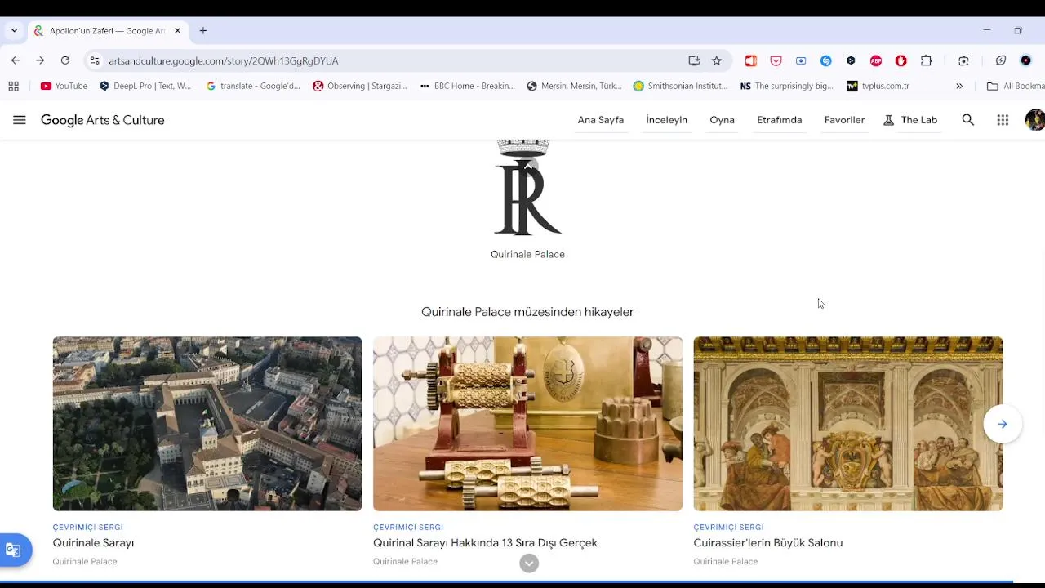The image size is (1045, 588).
Task: Open the Cuirassier fresco hall thumbnail
Action: (848, 424)
